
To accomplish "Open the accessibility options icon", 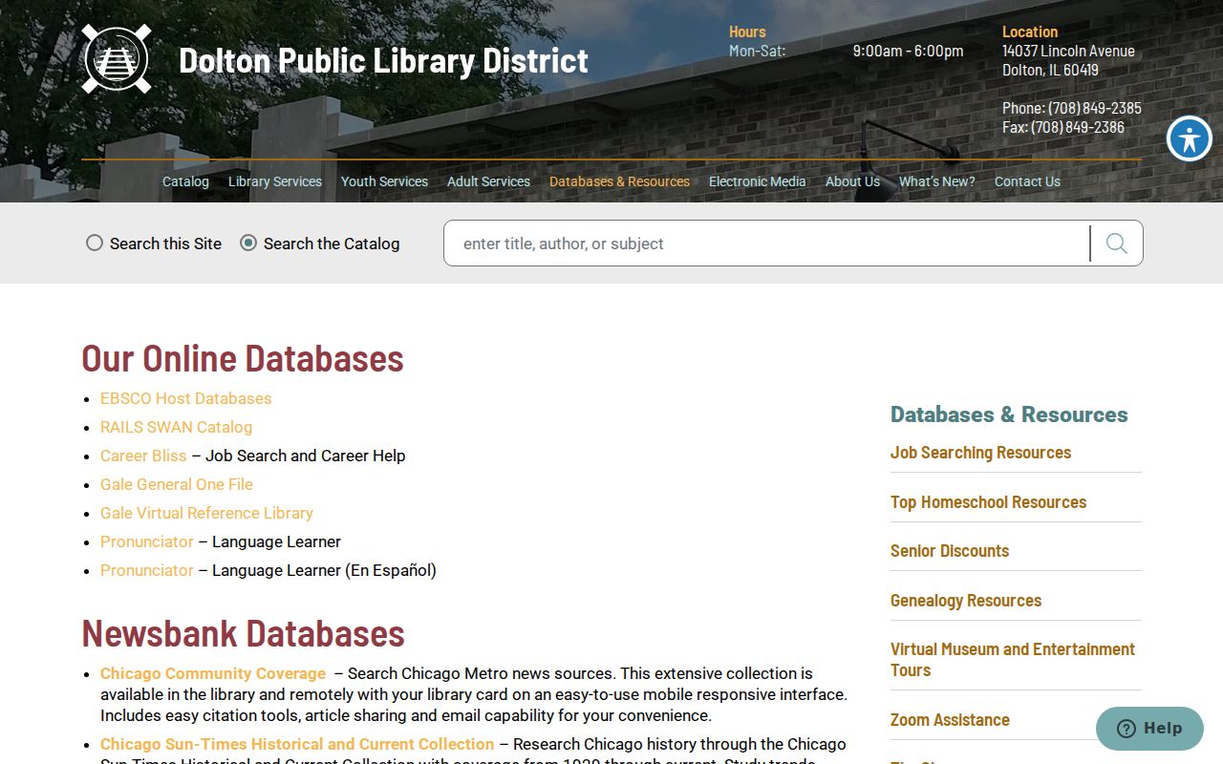I will [x=1190, y=138].
